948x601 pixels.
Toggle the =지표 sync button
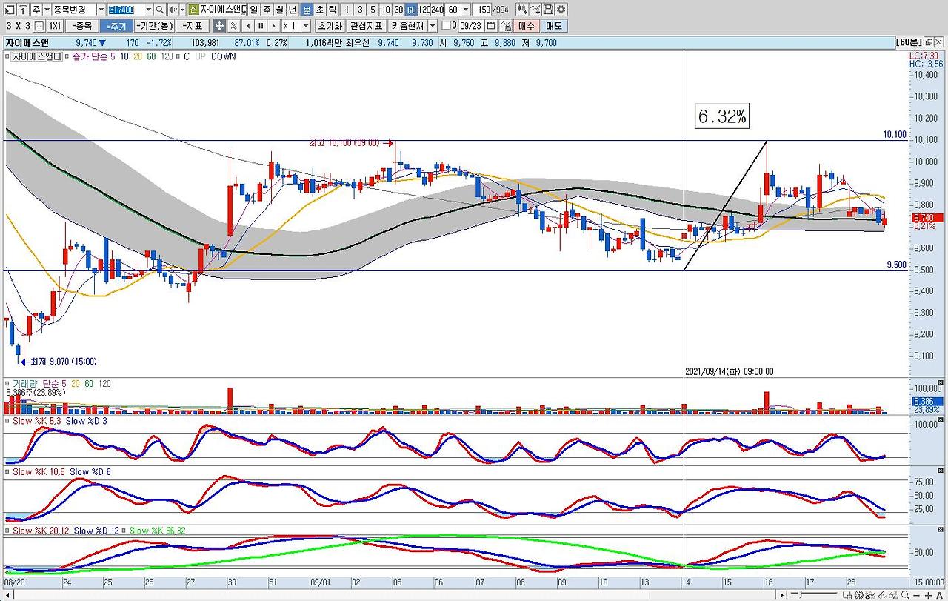(192, 26)
